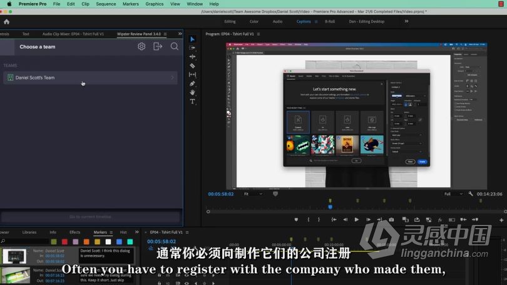The height and width of the screenshot is (285, 507).
Task: Switch to Dan - Editing Desktop workspace
Action: [366, 21]
